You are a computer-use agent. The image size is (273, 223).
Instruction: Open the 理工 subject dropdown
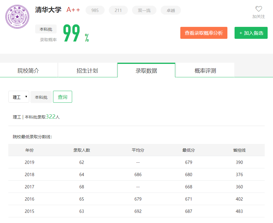[x=19, y=97]
